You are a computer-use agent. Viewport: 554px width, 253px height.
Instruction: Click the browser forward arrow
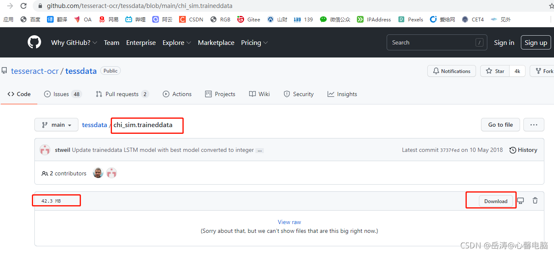point(10,6)
